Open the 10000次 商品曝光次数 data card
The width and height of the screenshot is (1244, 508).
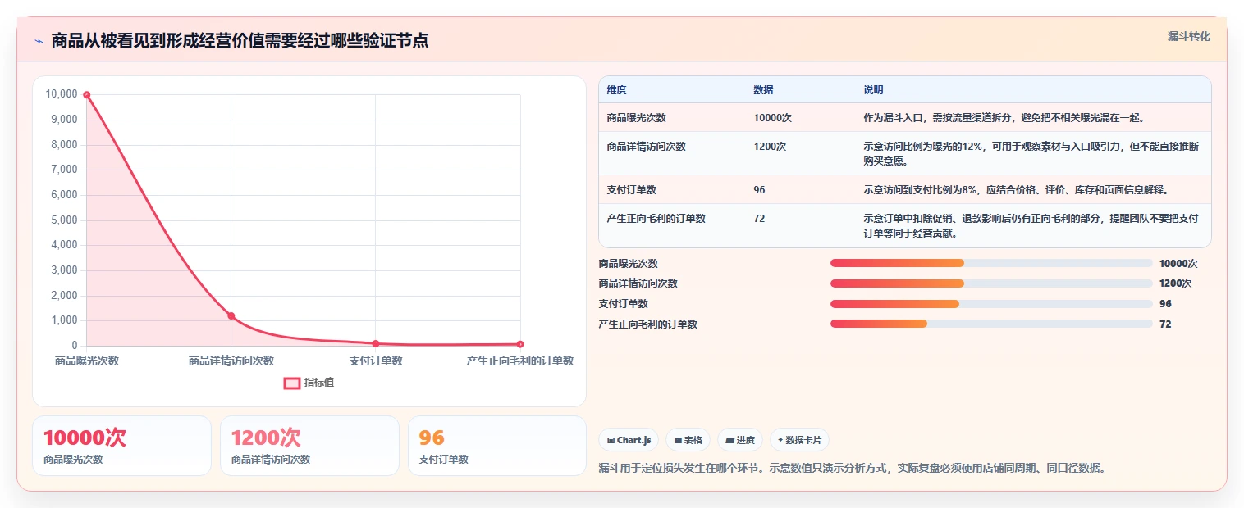click(x=121, y=446)
